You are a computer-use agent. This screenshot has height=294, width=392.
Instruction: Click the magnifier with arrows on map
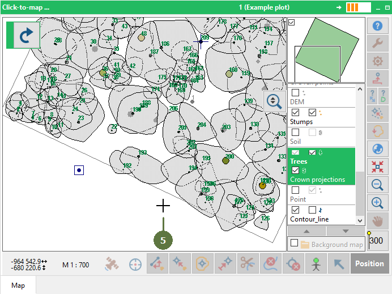coord(274,101)
